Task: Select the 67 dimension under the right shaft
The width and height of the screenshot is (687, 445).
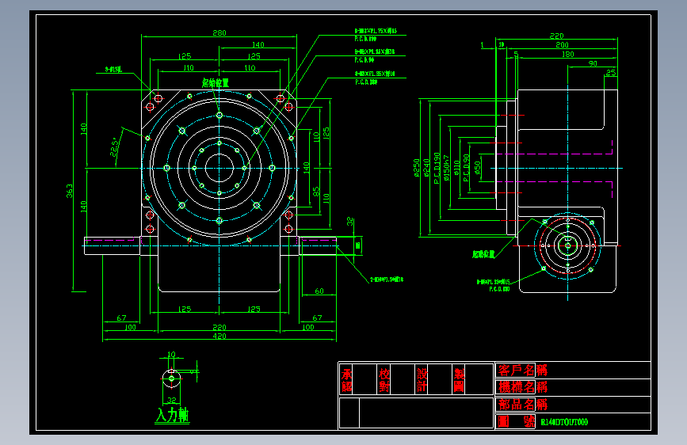Action: point(317,318)
